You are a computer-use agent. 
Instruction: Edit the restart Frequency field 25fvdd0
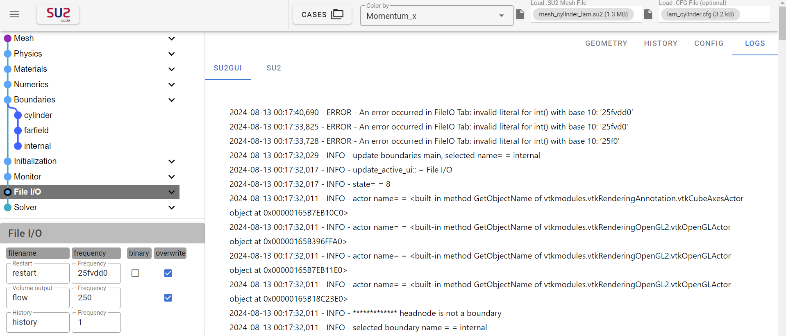click(96, 273)
